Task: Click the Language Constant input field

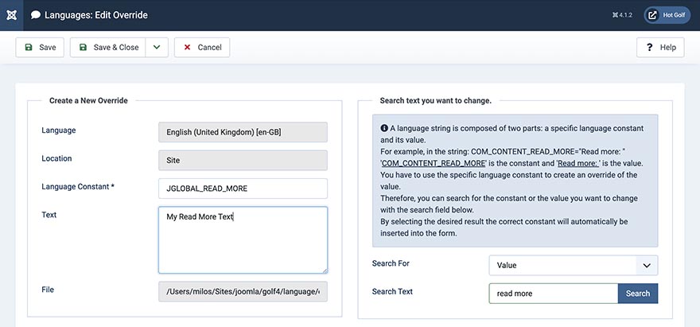Action: [243, 189]
